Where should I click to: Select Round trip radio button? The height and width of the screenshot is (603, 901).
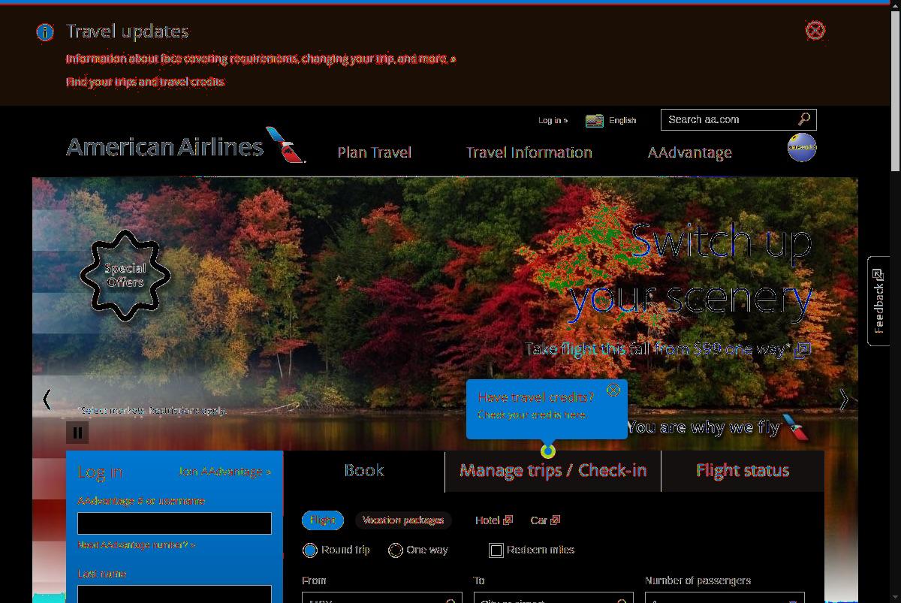[x=310, y=550]
